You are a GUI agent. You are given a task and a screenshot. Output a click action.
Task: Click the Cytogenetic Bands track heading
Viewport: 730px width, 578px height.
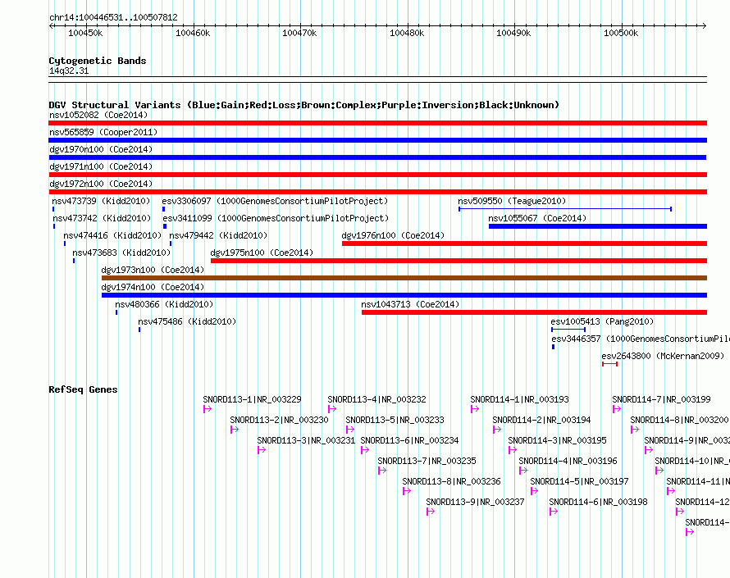pos(98,61)
